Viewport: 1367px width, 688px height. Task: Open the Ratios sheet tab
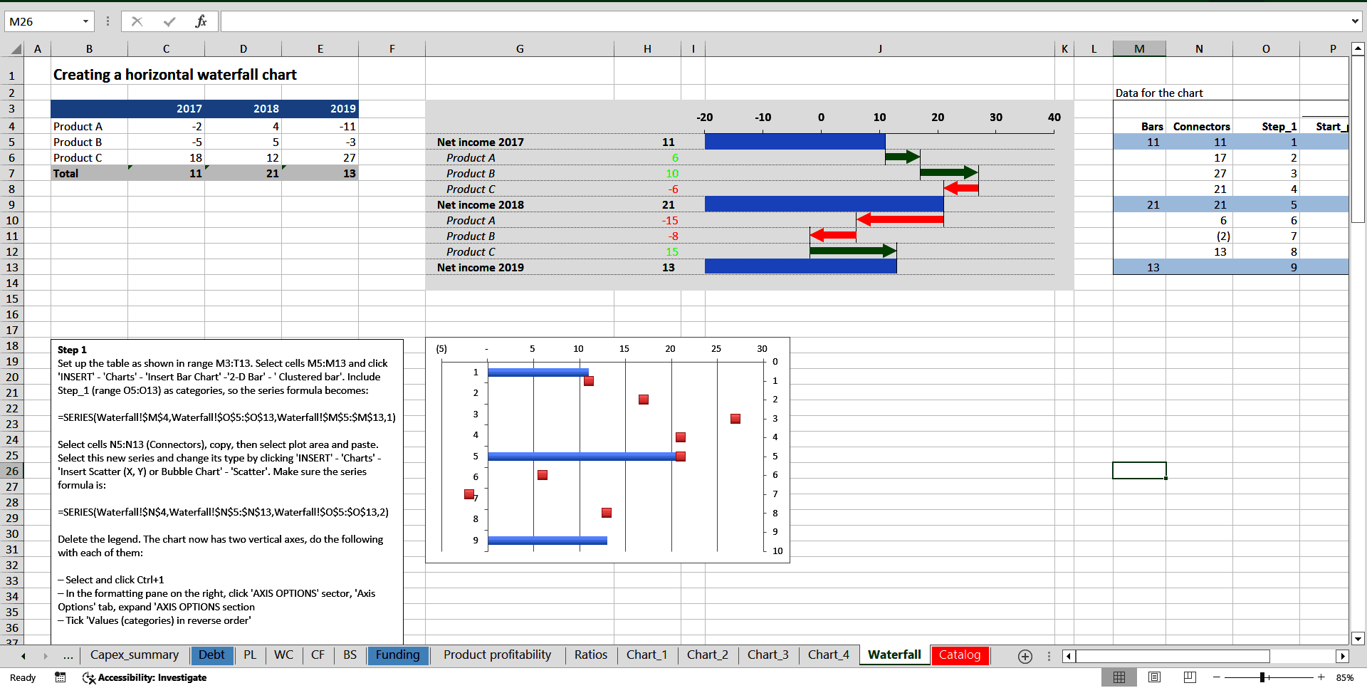pyautogui.click(x=591, y=655)
